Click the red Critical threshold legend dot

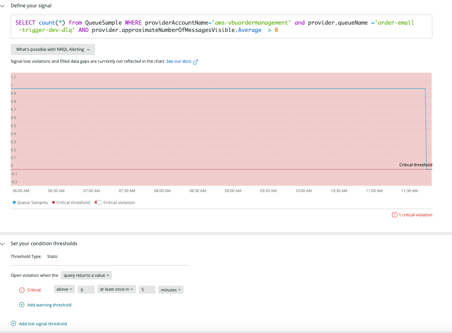53,202
